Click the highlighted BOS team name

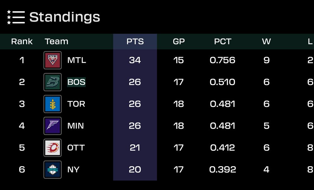(76, 82)
